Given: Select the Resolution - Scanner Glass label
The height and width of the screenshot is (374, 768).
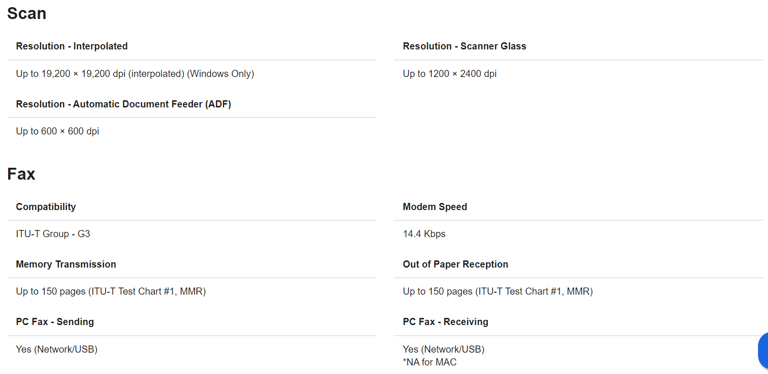Looking at the screenshot, I should click(x=464, y=46).
